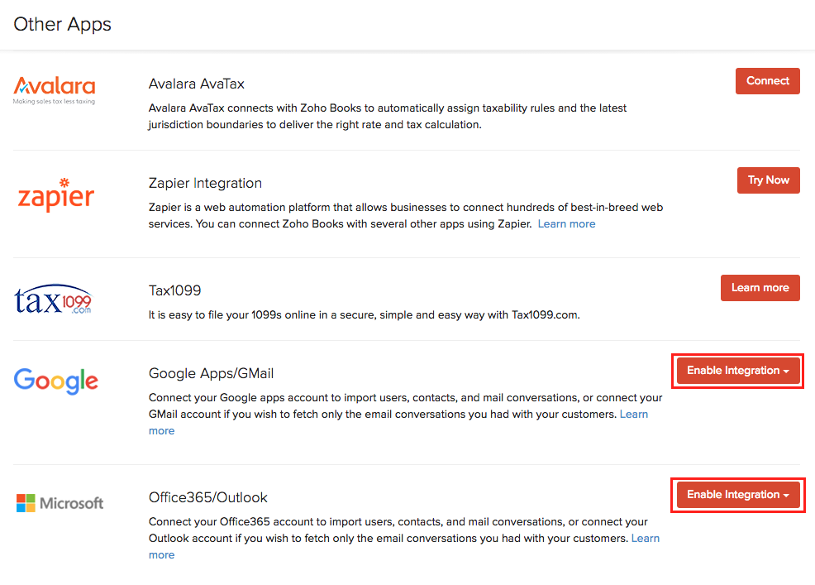Open Learn more link in Zapier description
The width and height of the screenshot is (815, 585).
point(566,224)
